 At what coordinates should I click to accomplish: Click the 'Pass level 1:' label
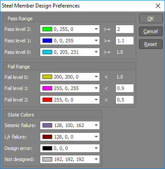[18, 41]
